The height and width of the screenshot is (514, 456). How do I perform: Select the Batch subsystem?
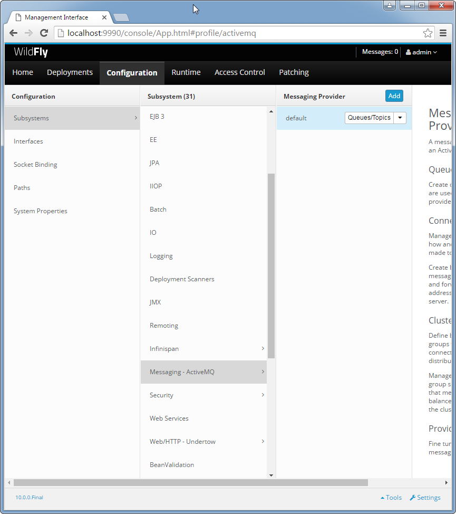[x=203, y=210]
